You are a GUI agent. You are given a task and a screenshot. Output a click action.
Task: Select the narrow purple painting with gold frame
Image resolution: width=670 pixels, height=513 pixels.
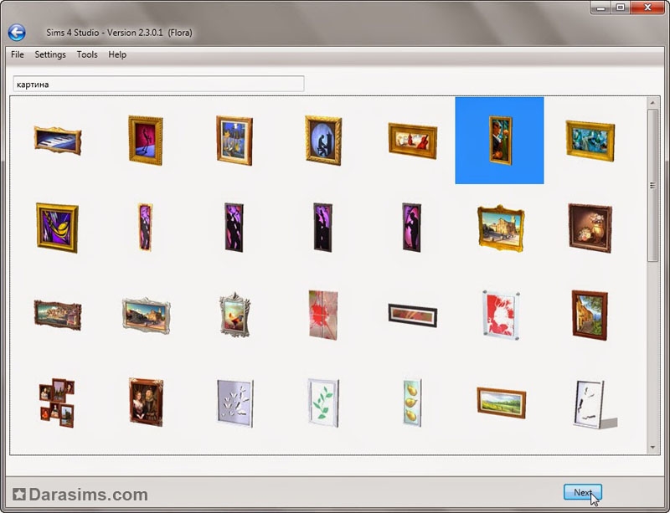[x=145, y=228]
